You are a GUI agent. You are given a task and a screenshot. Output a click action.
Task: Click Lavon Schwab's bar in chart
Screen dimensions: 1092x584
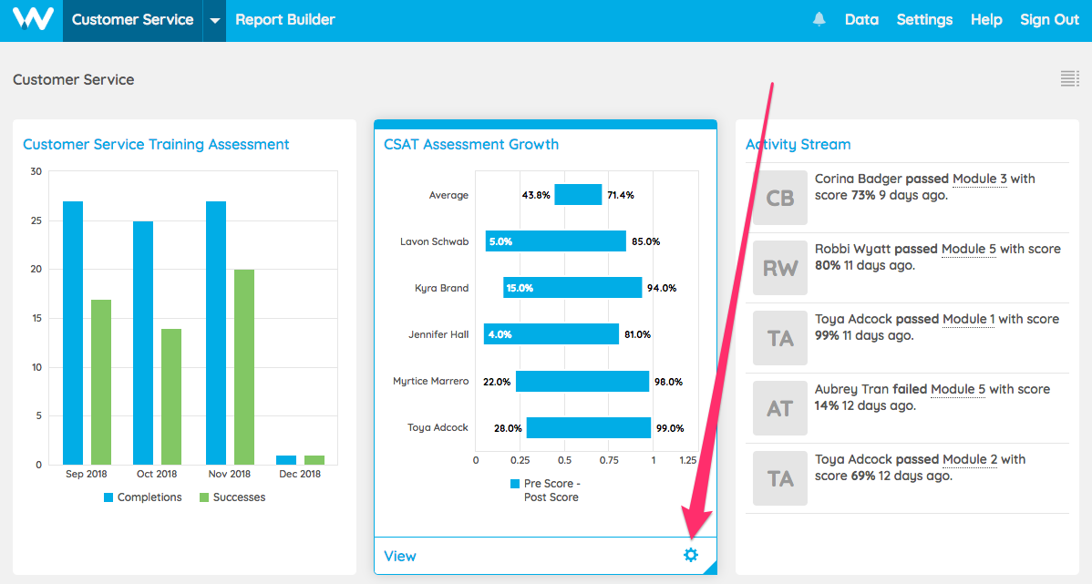click(x=555, y=241)
